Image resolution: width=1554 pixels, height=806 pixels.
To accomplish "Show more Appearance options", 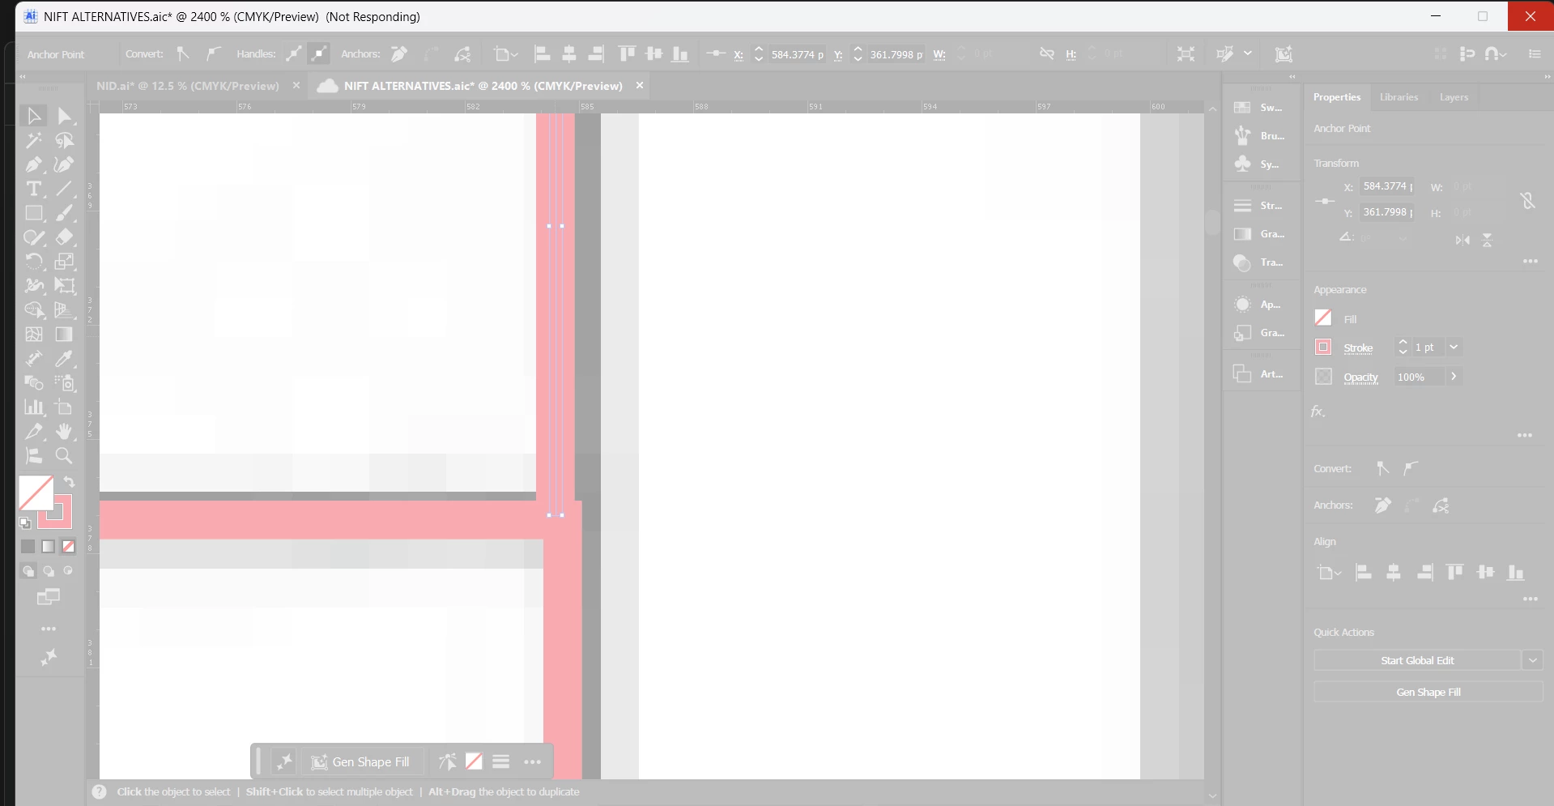I will tap(1525, 436).
